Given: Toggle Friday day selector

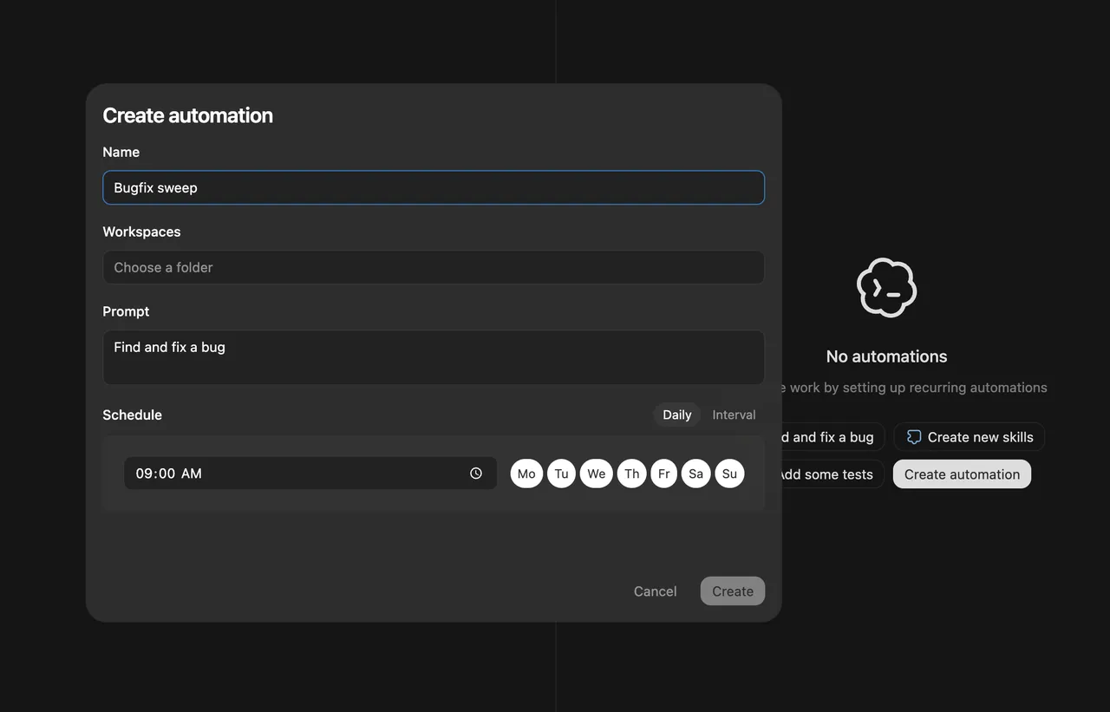Looking at the screenshot, I should pos(663,474).
